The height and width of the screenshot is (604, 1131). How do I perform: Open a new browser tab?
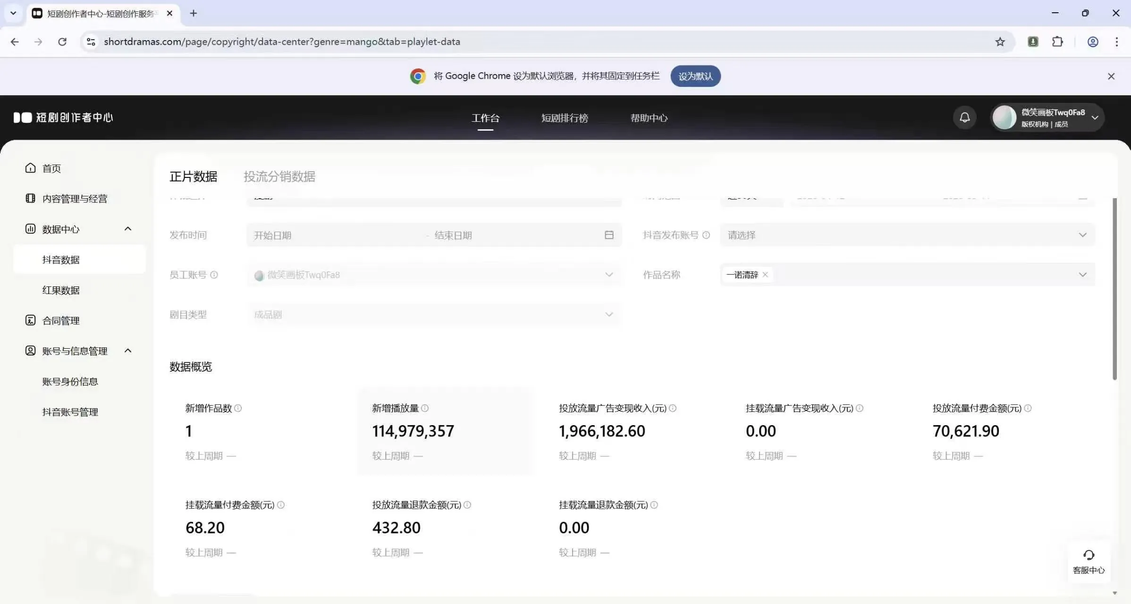[x=193, y=13]
